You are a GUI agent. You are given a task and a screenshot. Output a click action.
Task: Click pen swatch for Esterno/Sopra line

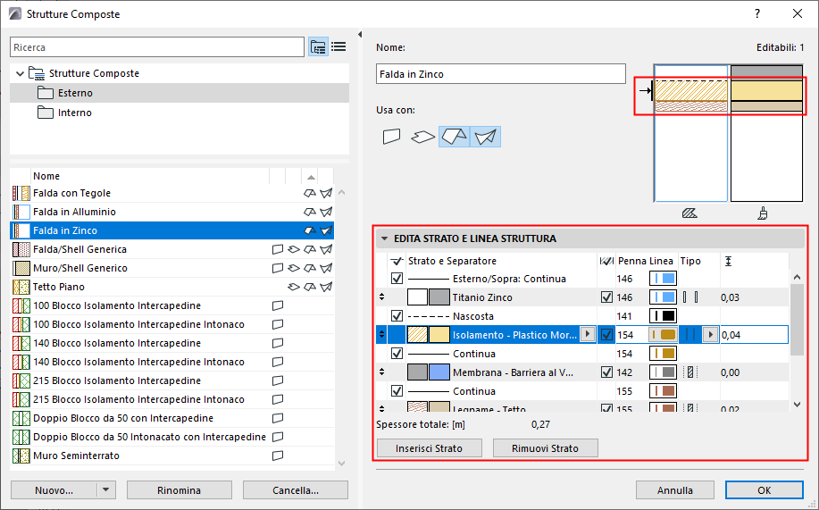pyautogui.click(x=663, y=279)
